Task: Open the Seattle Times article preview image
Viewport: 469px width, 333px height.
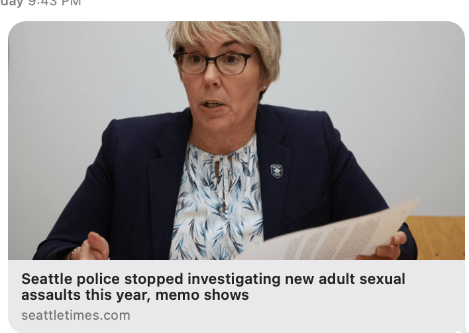Action: click(236, 140)
